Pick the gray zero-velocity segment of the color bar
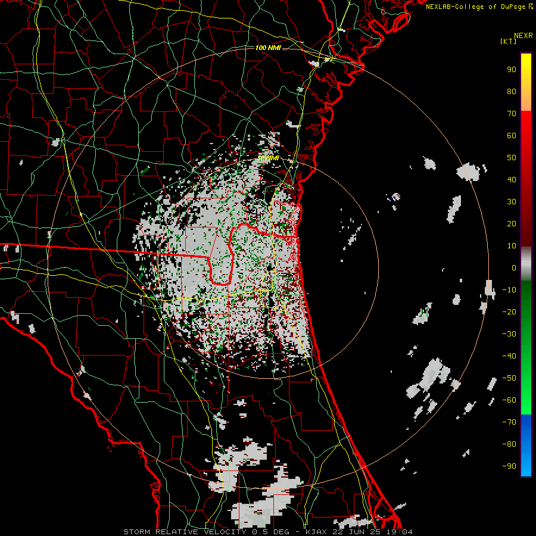Viewport: 536px width, 536px height. click(x=526, y=264)
